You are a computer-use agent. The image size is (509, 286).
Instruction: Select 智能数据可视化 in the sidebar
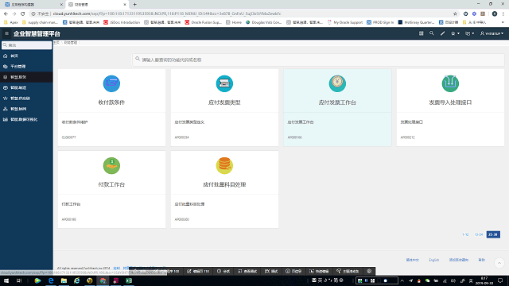coord(26,119)
